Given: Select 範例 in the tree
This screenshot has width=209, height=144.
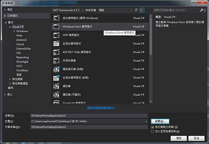Looking at the screenshot, I should pos(11,88).
